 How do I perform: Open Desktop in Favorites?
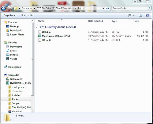pyautogui.click(x=14, y=26)
